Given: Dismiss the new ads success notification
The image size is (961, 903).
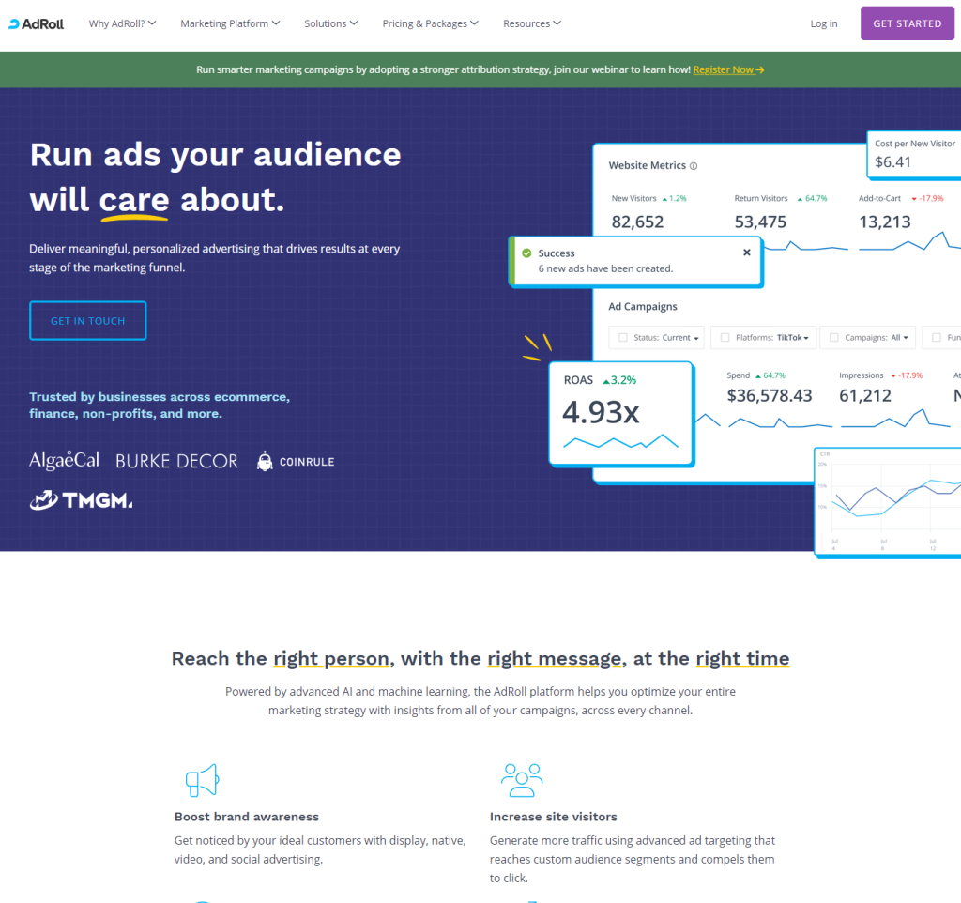Looking at the screenshot, I should (746, 252).
